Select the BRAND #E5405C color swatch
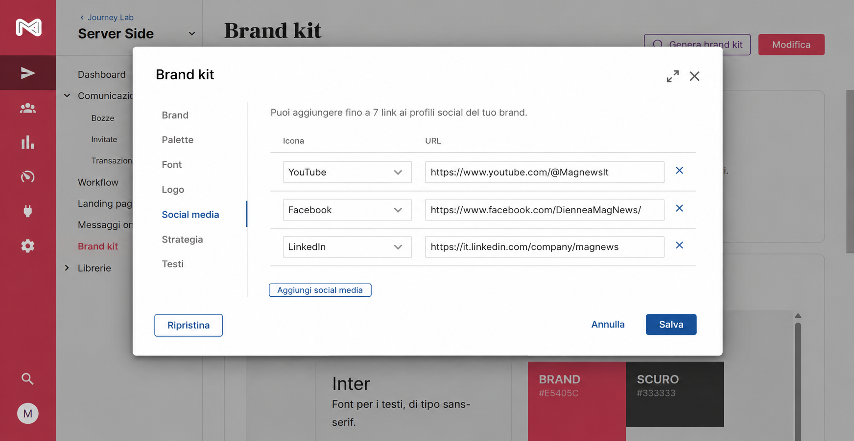The image size is (854, 441). (x=577, y=401)
